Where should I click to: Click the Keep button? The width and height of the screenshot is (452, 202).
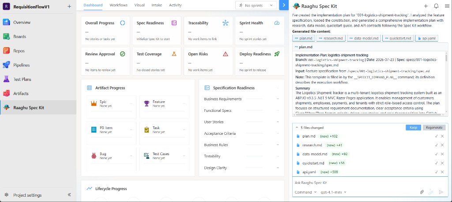tap(413, 128)
